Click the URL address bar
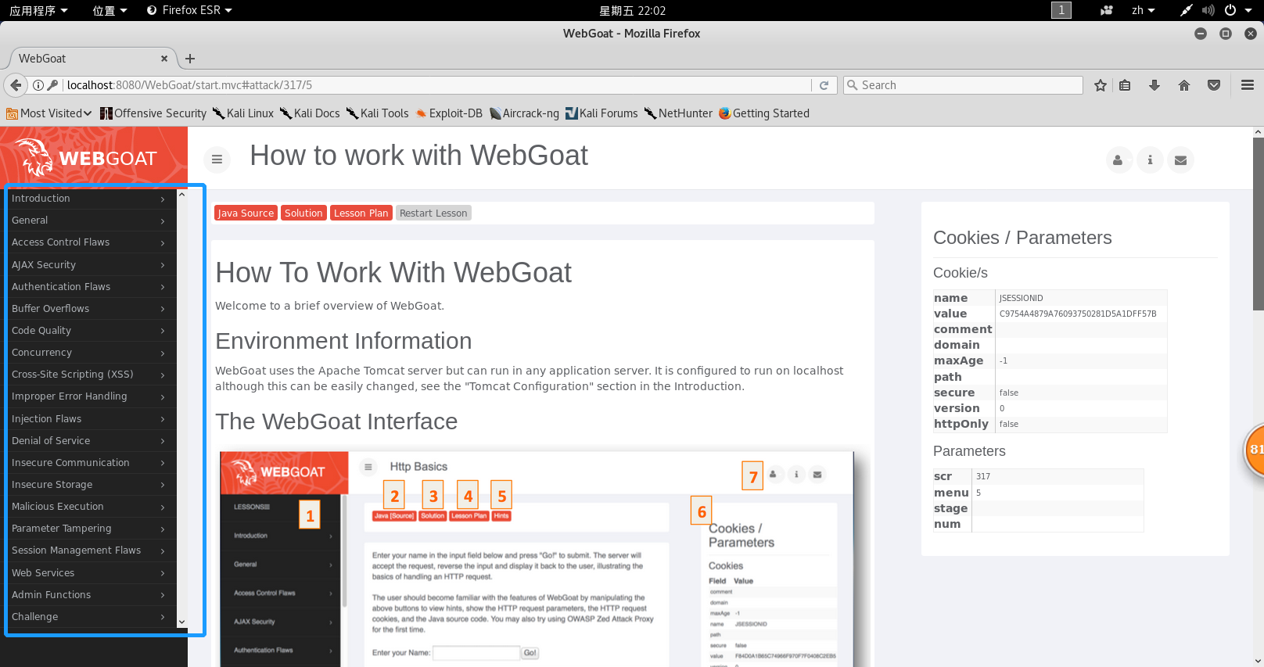This screenshot has width=1264, height=667. 436,85
